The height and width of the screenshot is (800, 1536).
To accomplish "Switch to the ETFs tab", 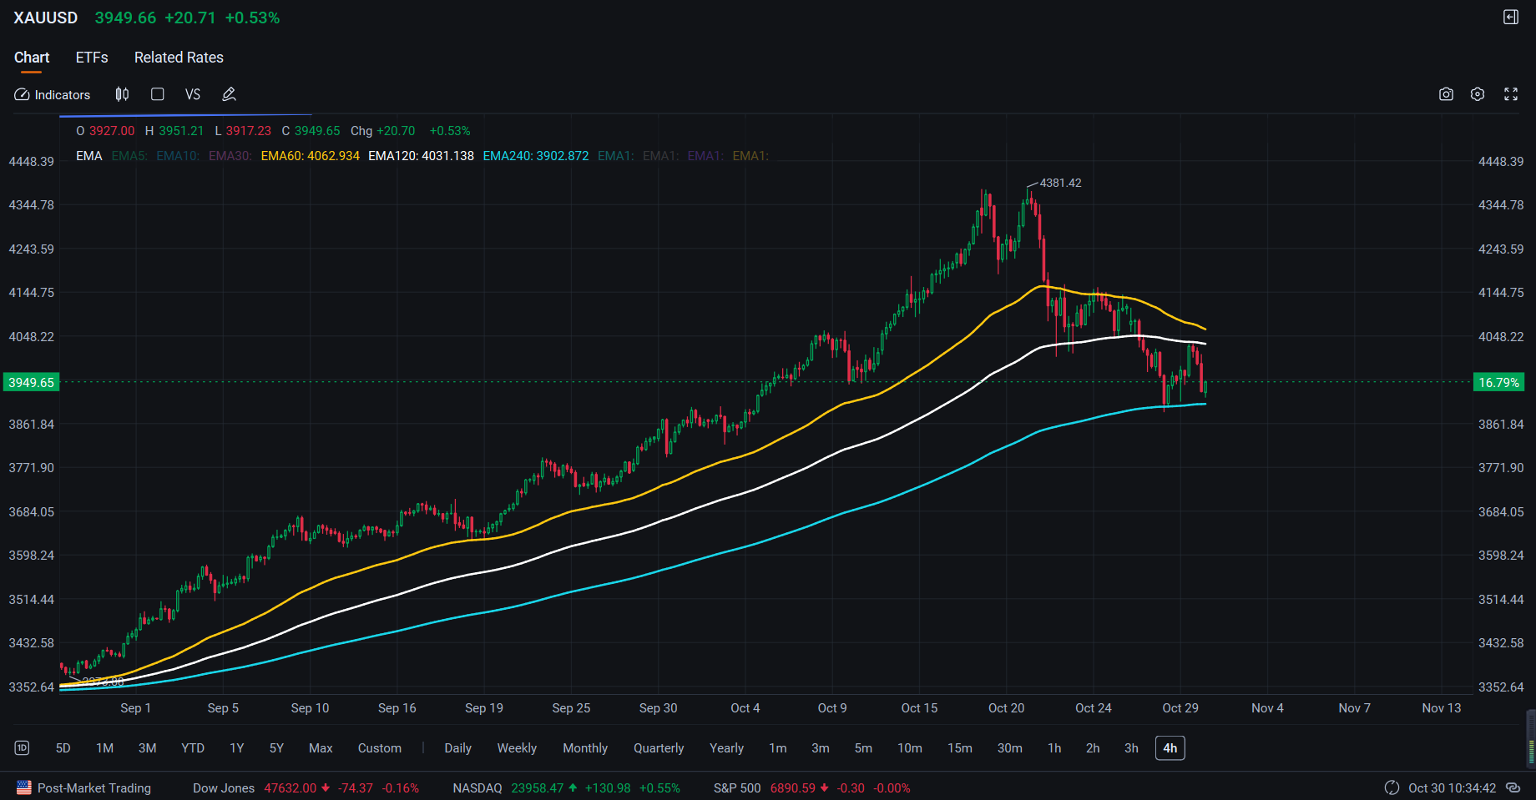I will 92,57.
